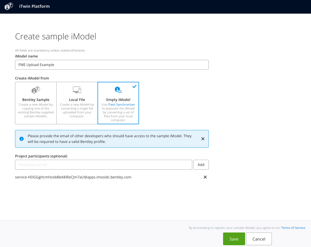Remove the service participant email entry

coord(205,177)
